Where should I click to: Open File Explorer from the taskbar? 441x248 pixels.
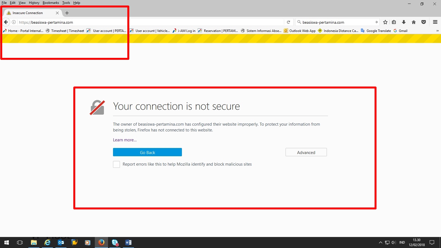coord(34,242)
